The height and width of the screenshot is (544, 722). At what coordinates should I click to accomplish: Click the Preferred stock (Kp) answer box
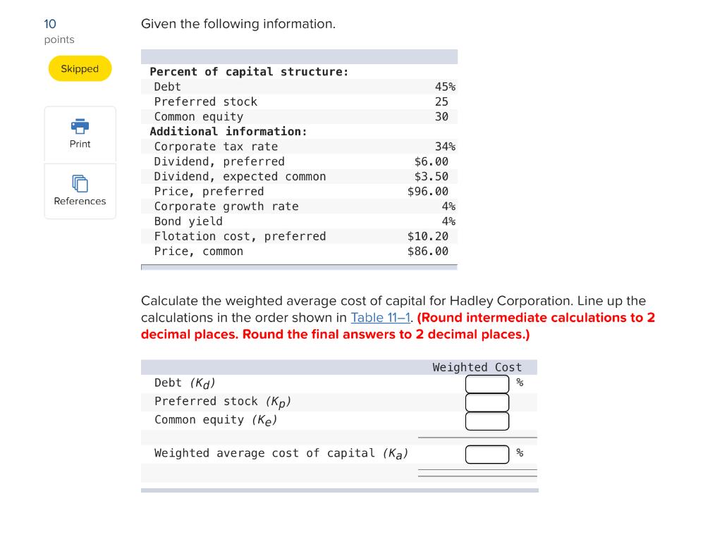(x=487, y=402)
